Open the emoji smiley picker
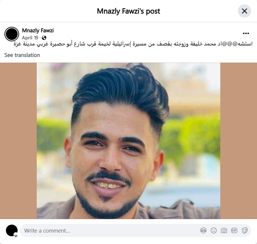Screen dimensions: 257x244 click(214, 231)
